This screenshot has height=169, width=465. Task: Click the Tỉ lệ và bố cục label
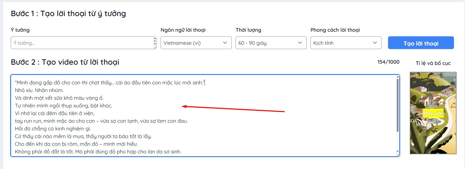433,63
